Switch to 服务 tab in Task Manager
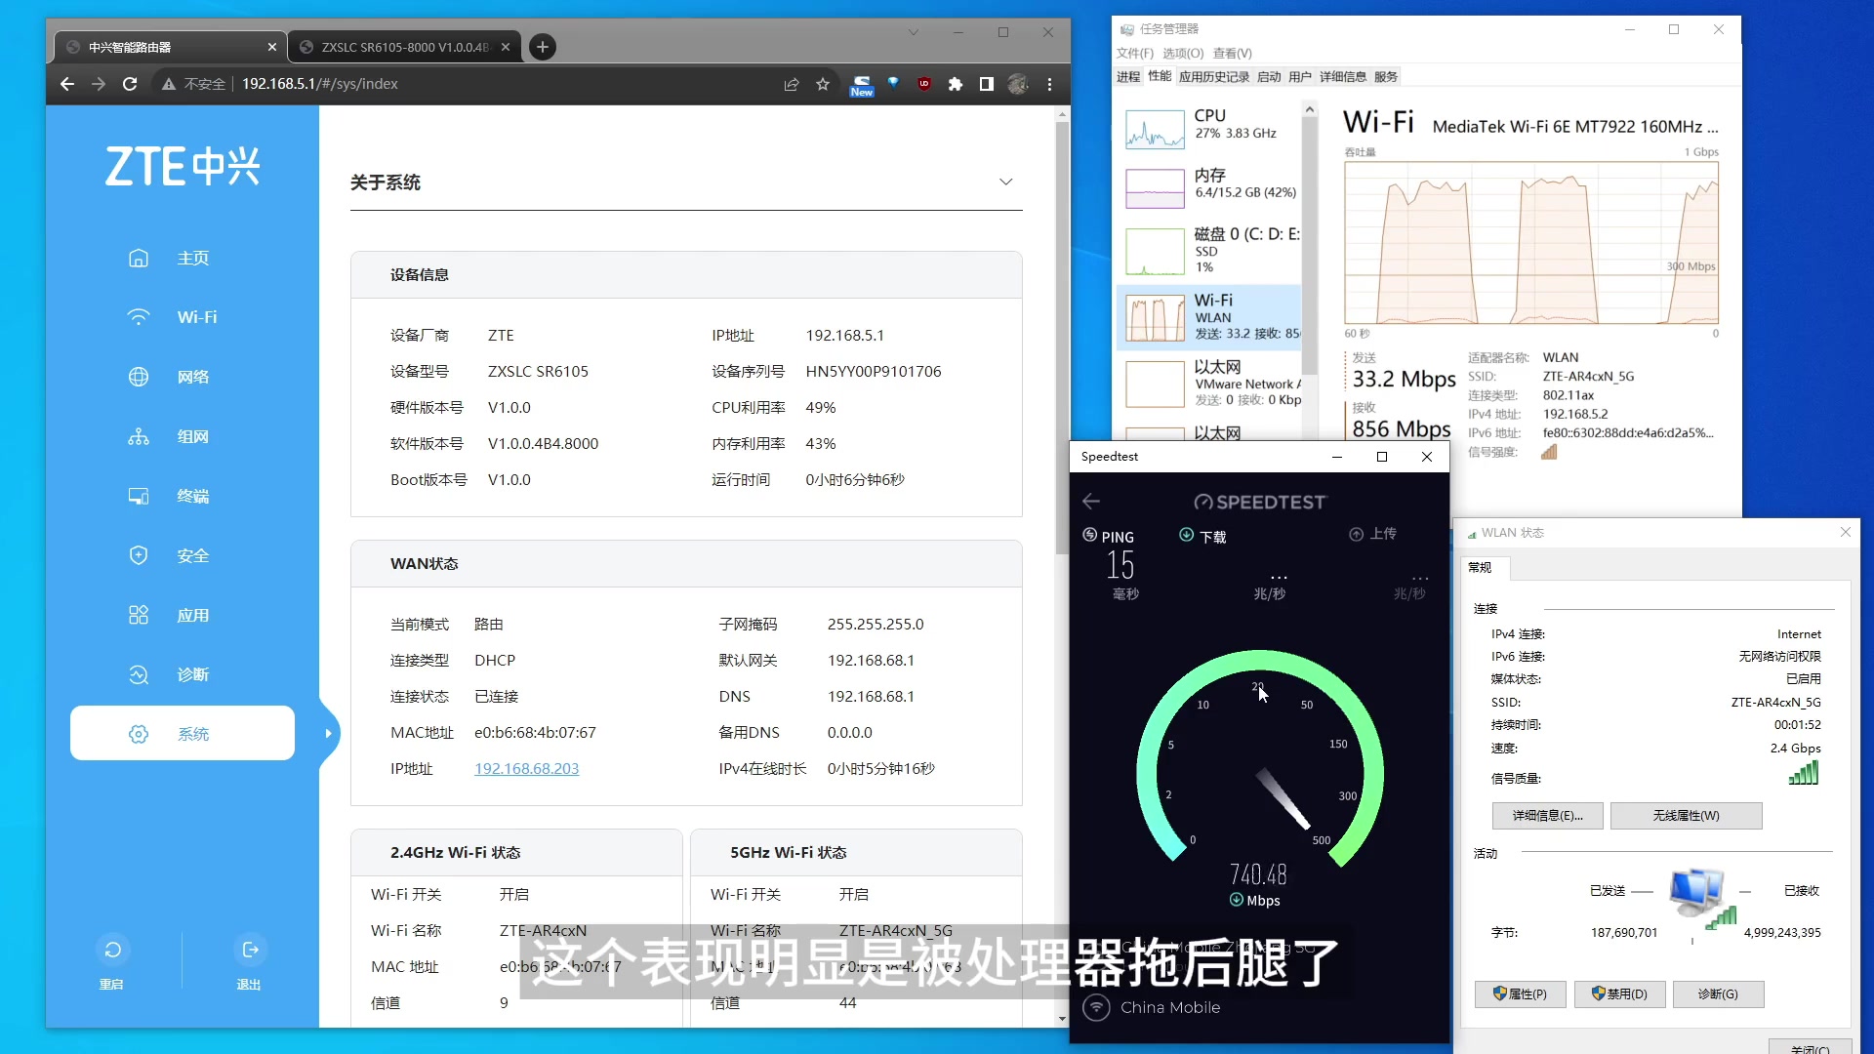Image resolution: width=1874 pixels, height=1054 pixels. [x=1386, y=77]
